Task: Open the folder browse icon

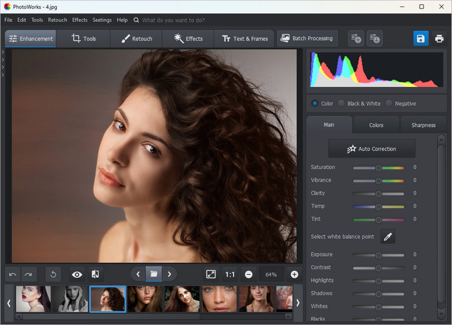Action: coord(154,274)
